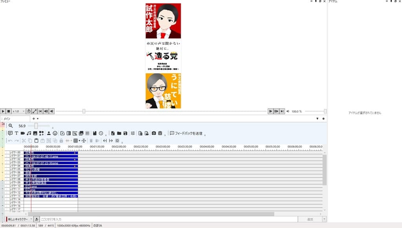Add an audio item with music note

pyautogui.click(x=29, y=133)
